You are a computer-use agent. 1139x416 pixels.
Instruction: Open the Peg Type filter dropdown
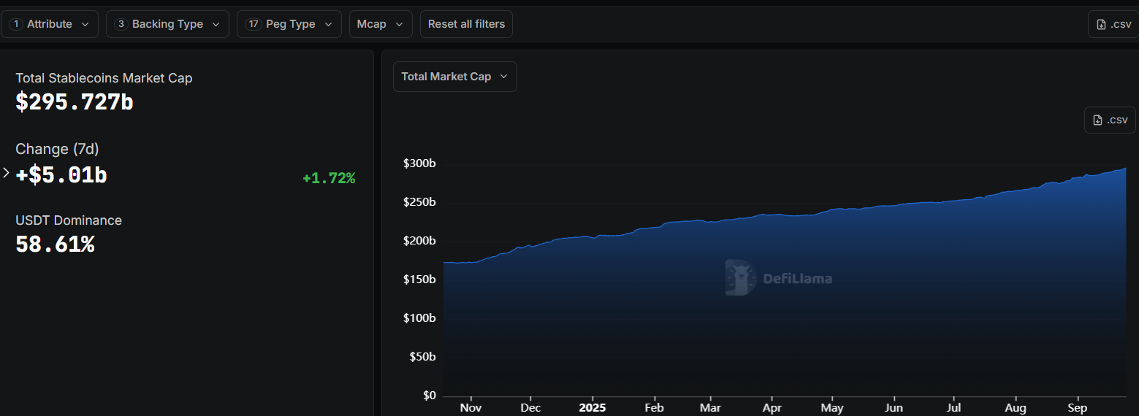click(x=289, y=24)
